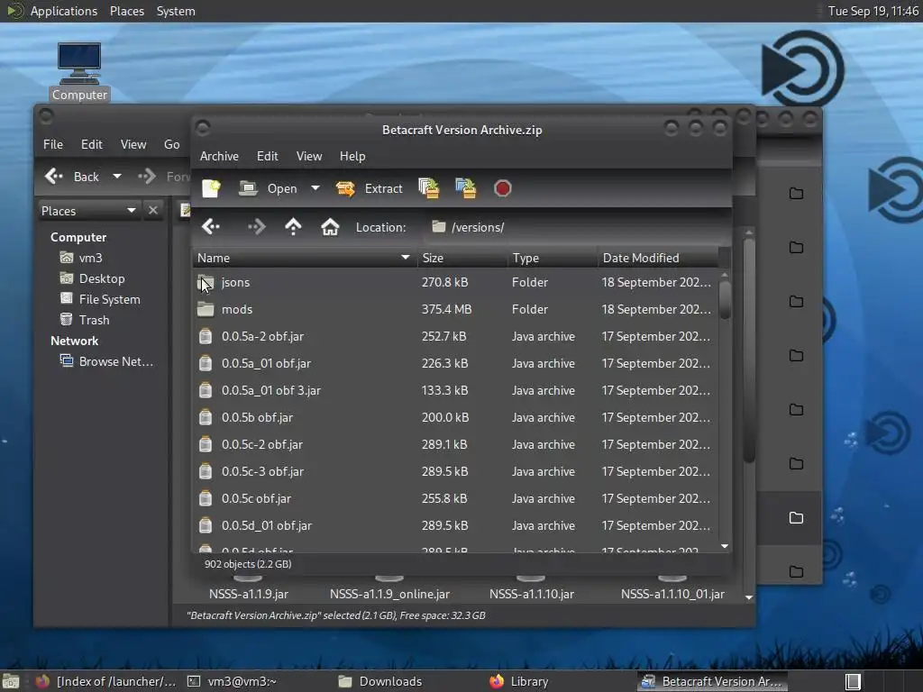Image resolution: width=923 pixels, height=692 pixels.
Task: Go forward in archive location history
Action: [257, 226]
